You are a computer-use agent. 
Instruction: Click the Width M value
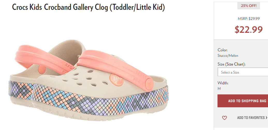tap(219, 89)
